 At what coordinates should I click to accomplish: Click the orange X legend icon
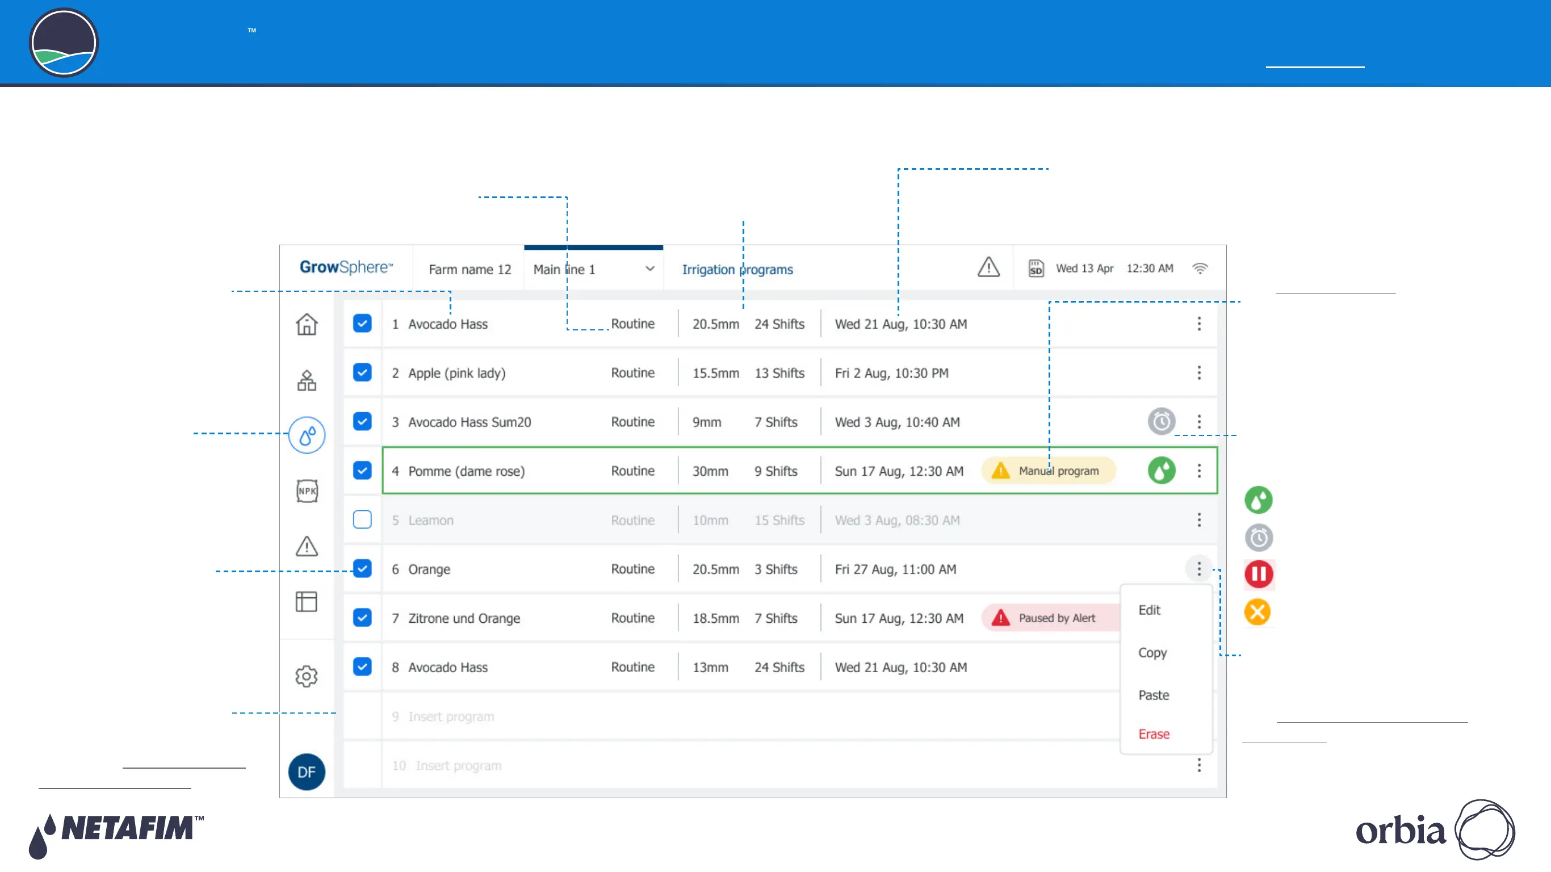coord(1257,612)
